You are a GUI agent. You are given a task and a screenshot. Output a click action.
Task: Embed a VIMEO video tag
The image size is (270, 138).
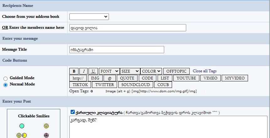click(210, 78)
